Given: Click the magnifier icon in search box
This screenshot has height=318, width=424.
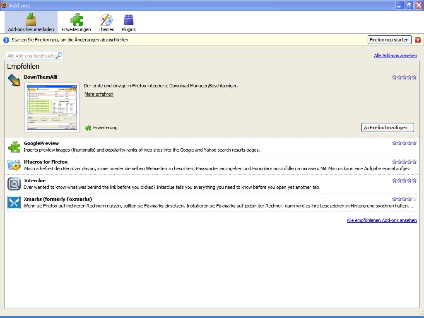Looking at the screenshot, I should [59, 55].
